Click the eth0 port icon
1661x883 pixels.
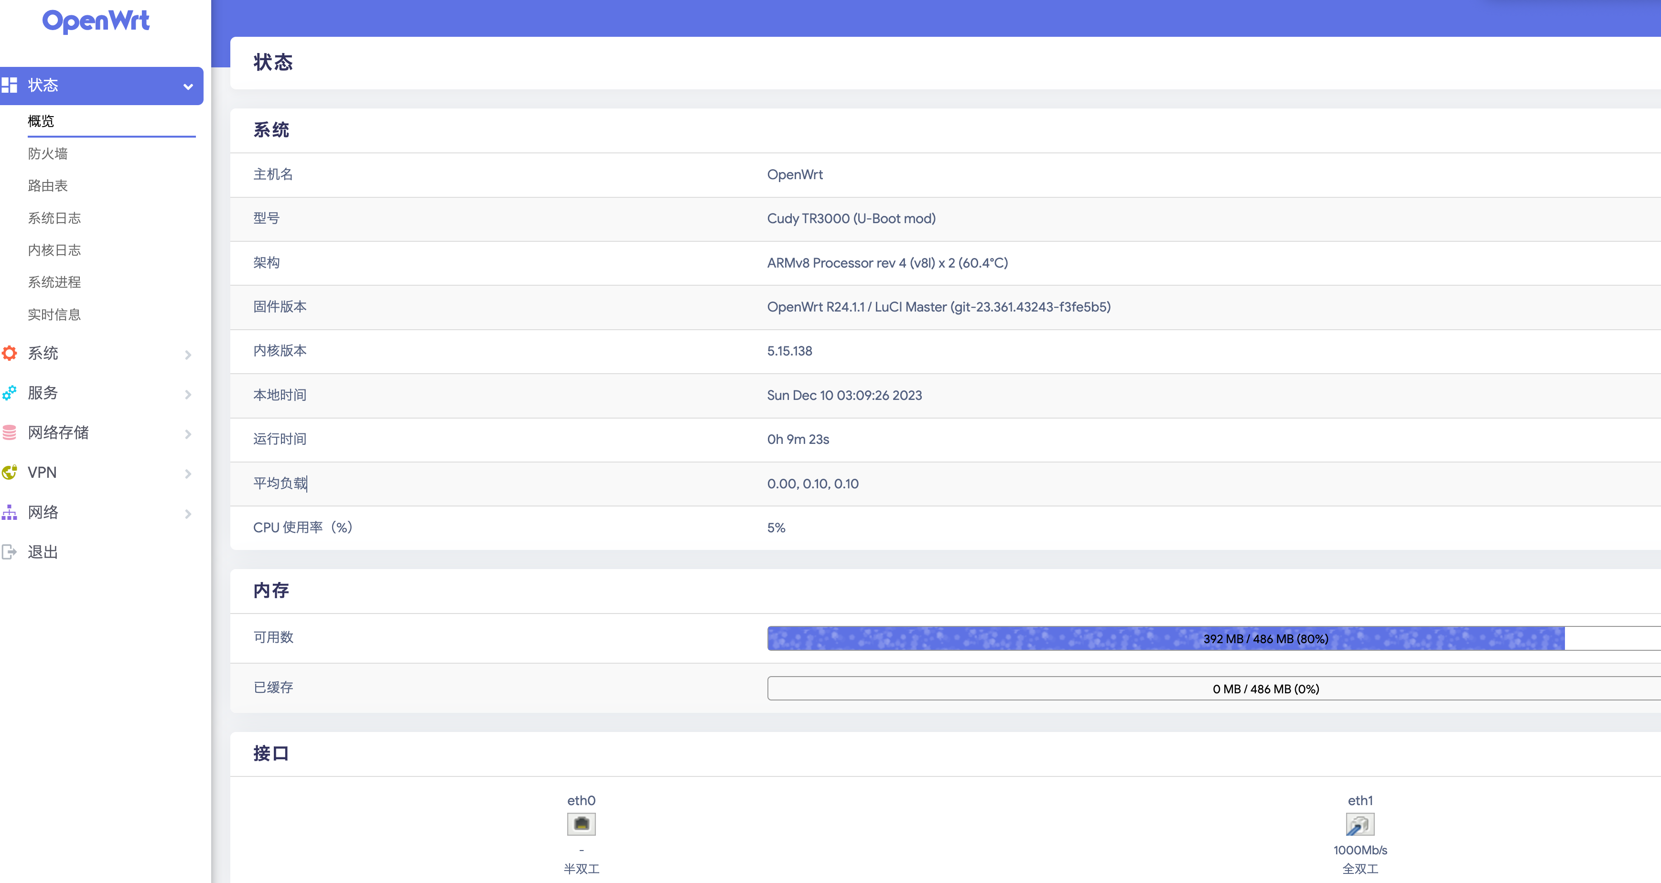(581, 824)
